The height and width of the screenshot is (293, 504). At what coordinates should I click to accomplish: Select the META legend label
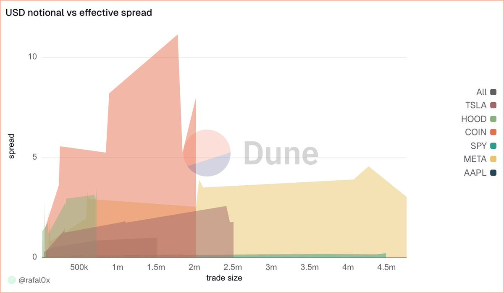(x=475, y=159)
